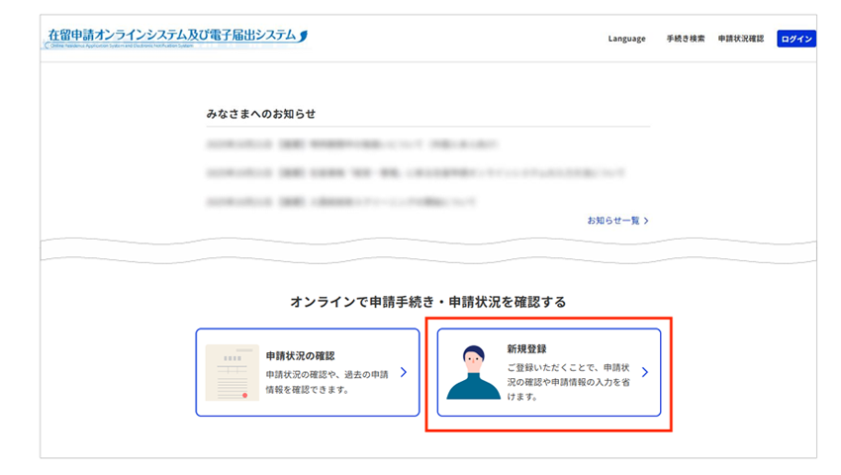Open the second notice in お知らせ list
841x475 pixels.
[x=416, y=172]
